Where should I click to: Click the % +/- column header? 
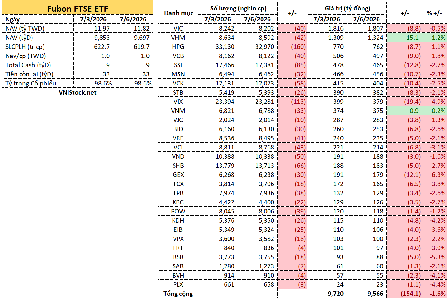point(434,13)
